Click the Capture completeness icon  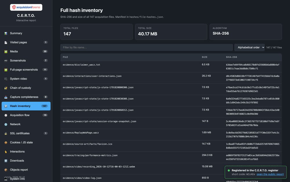6,97
